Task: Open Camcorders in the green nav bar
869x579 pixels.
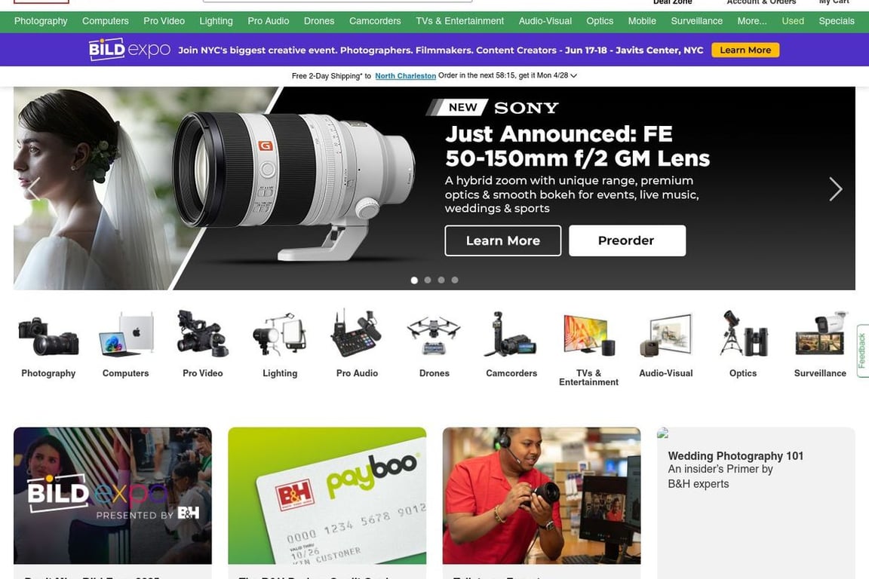Action: 375,21
